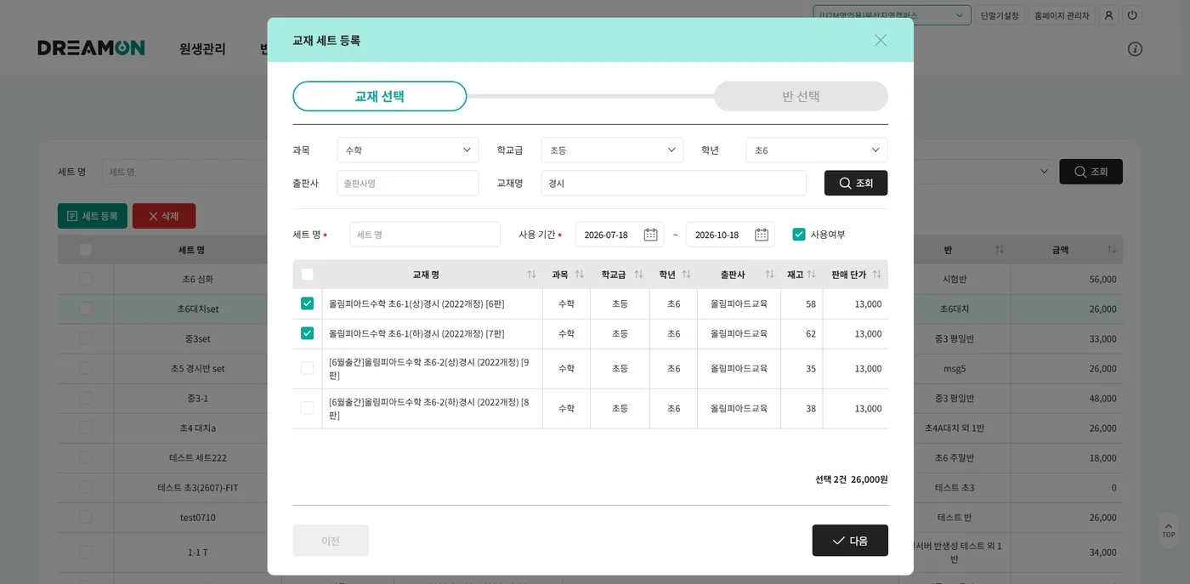Check 초6-2(하)경시 [8판] row checkbox
This screenshot has width=1190, height=584.
coord(307,408)
